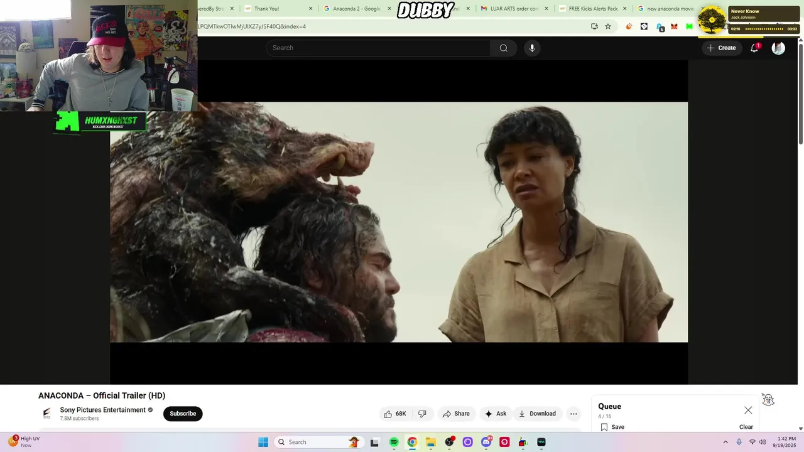Activate voice search microphone icon

[x=532, y=48]
